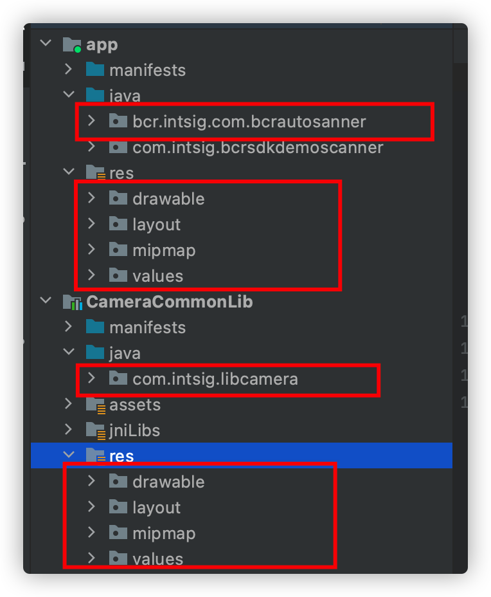The width and height of the screenshot is (491, 597).
Task: Expand the jniLibs folder chevron
Action: (x=69, y=429)
